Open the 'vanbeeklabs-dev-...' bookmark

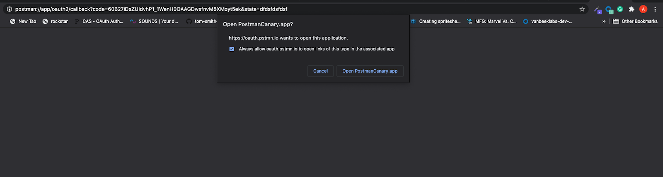coord(547,21)
